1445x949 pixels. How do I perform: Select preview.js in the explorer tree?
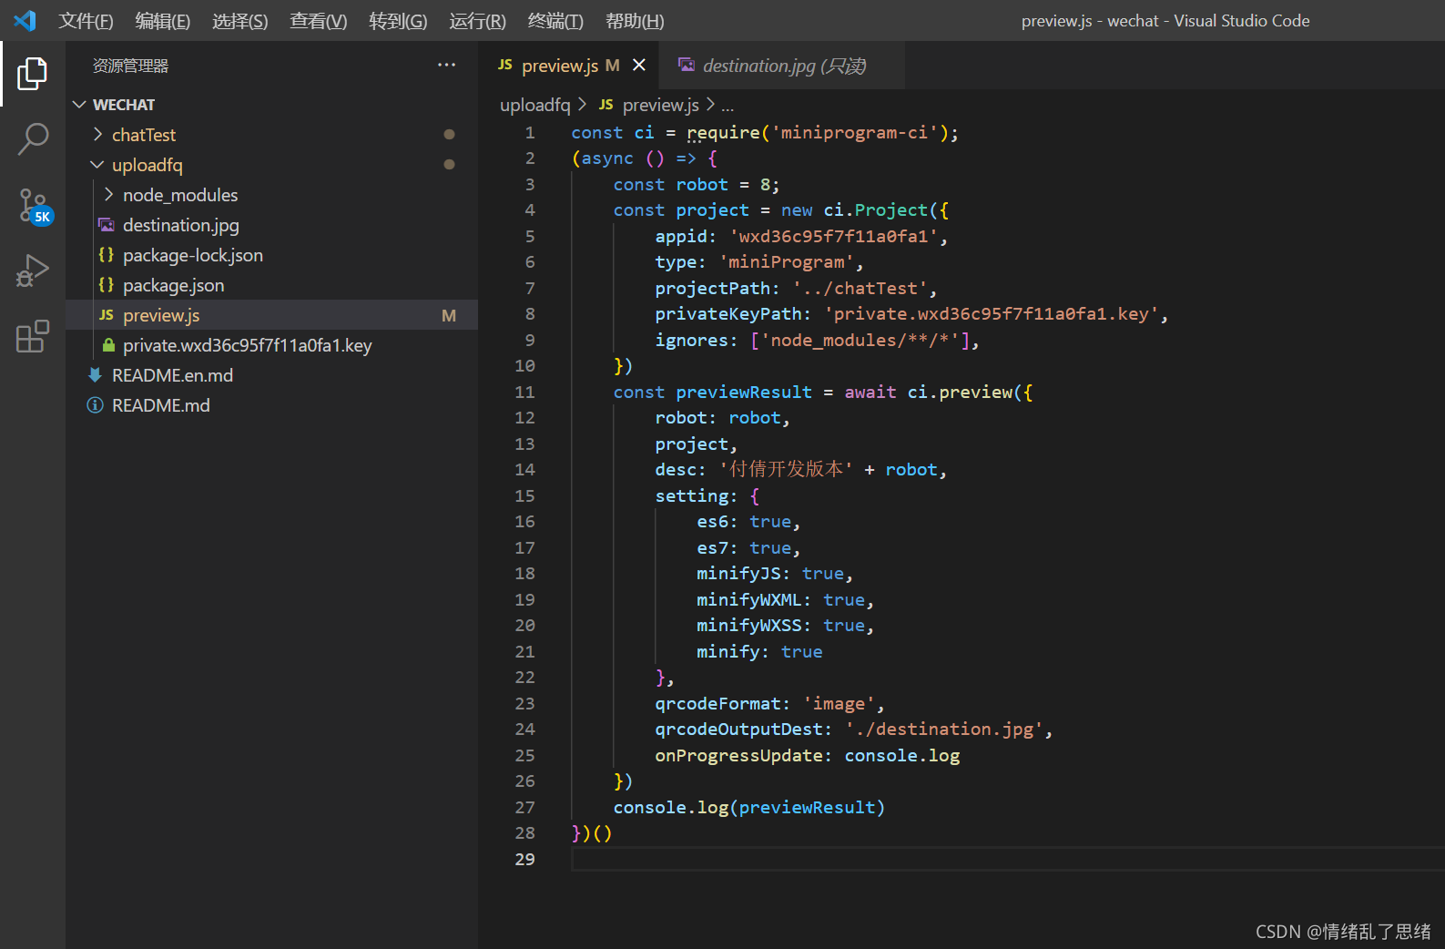click(x=271, y=315)
